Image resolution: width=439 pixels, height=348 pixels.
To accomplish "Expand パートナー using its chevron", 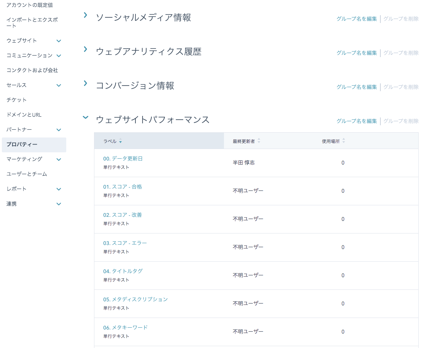I will 58,130.
